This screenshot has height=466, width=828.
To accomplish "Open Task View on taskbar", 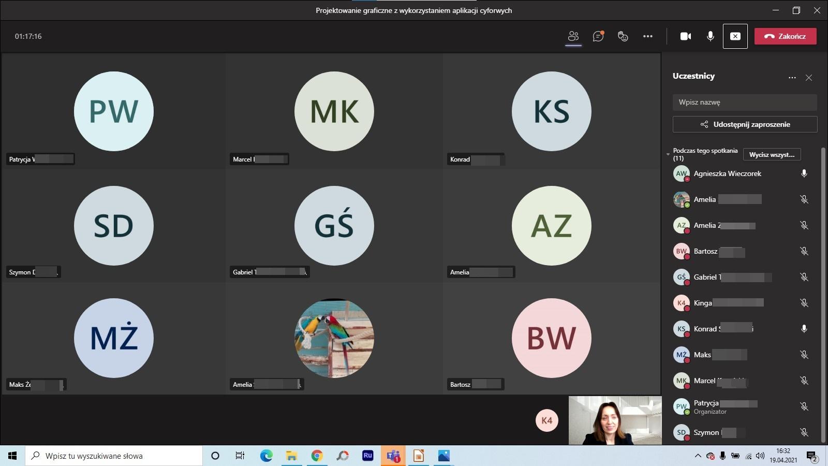I will click(240, 456).
